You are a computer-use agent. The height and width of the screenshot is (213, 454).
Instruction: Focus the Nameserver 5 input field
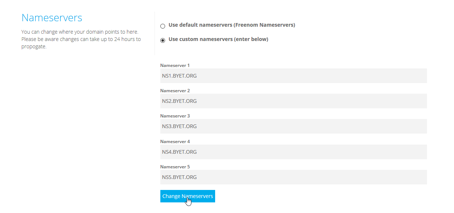click(293, 177)
